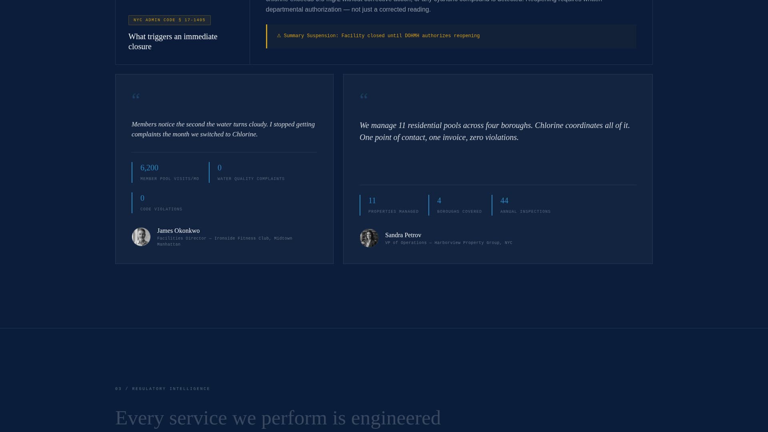Click the Summary Suspension notice text
Screen dimensions: 768x432
click(382, 36)
